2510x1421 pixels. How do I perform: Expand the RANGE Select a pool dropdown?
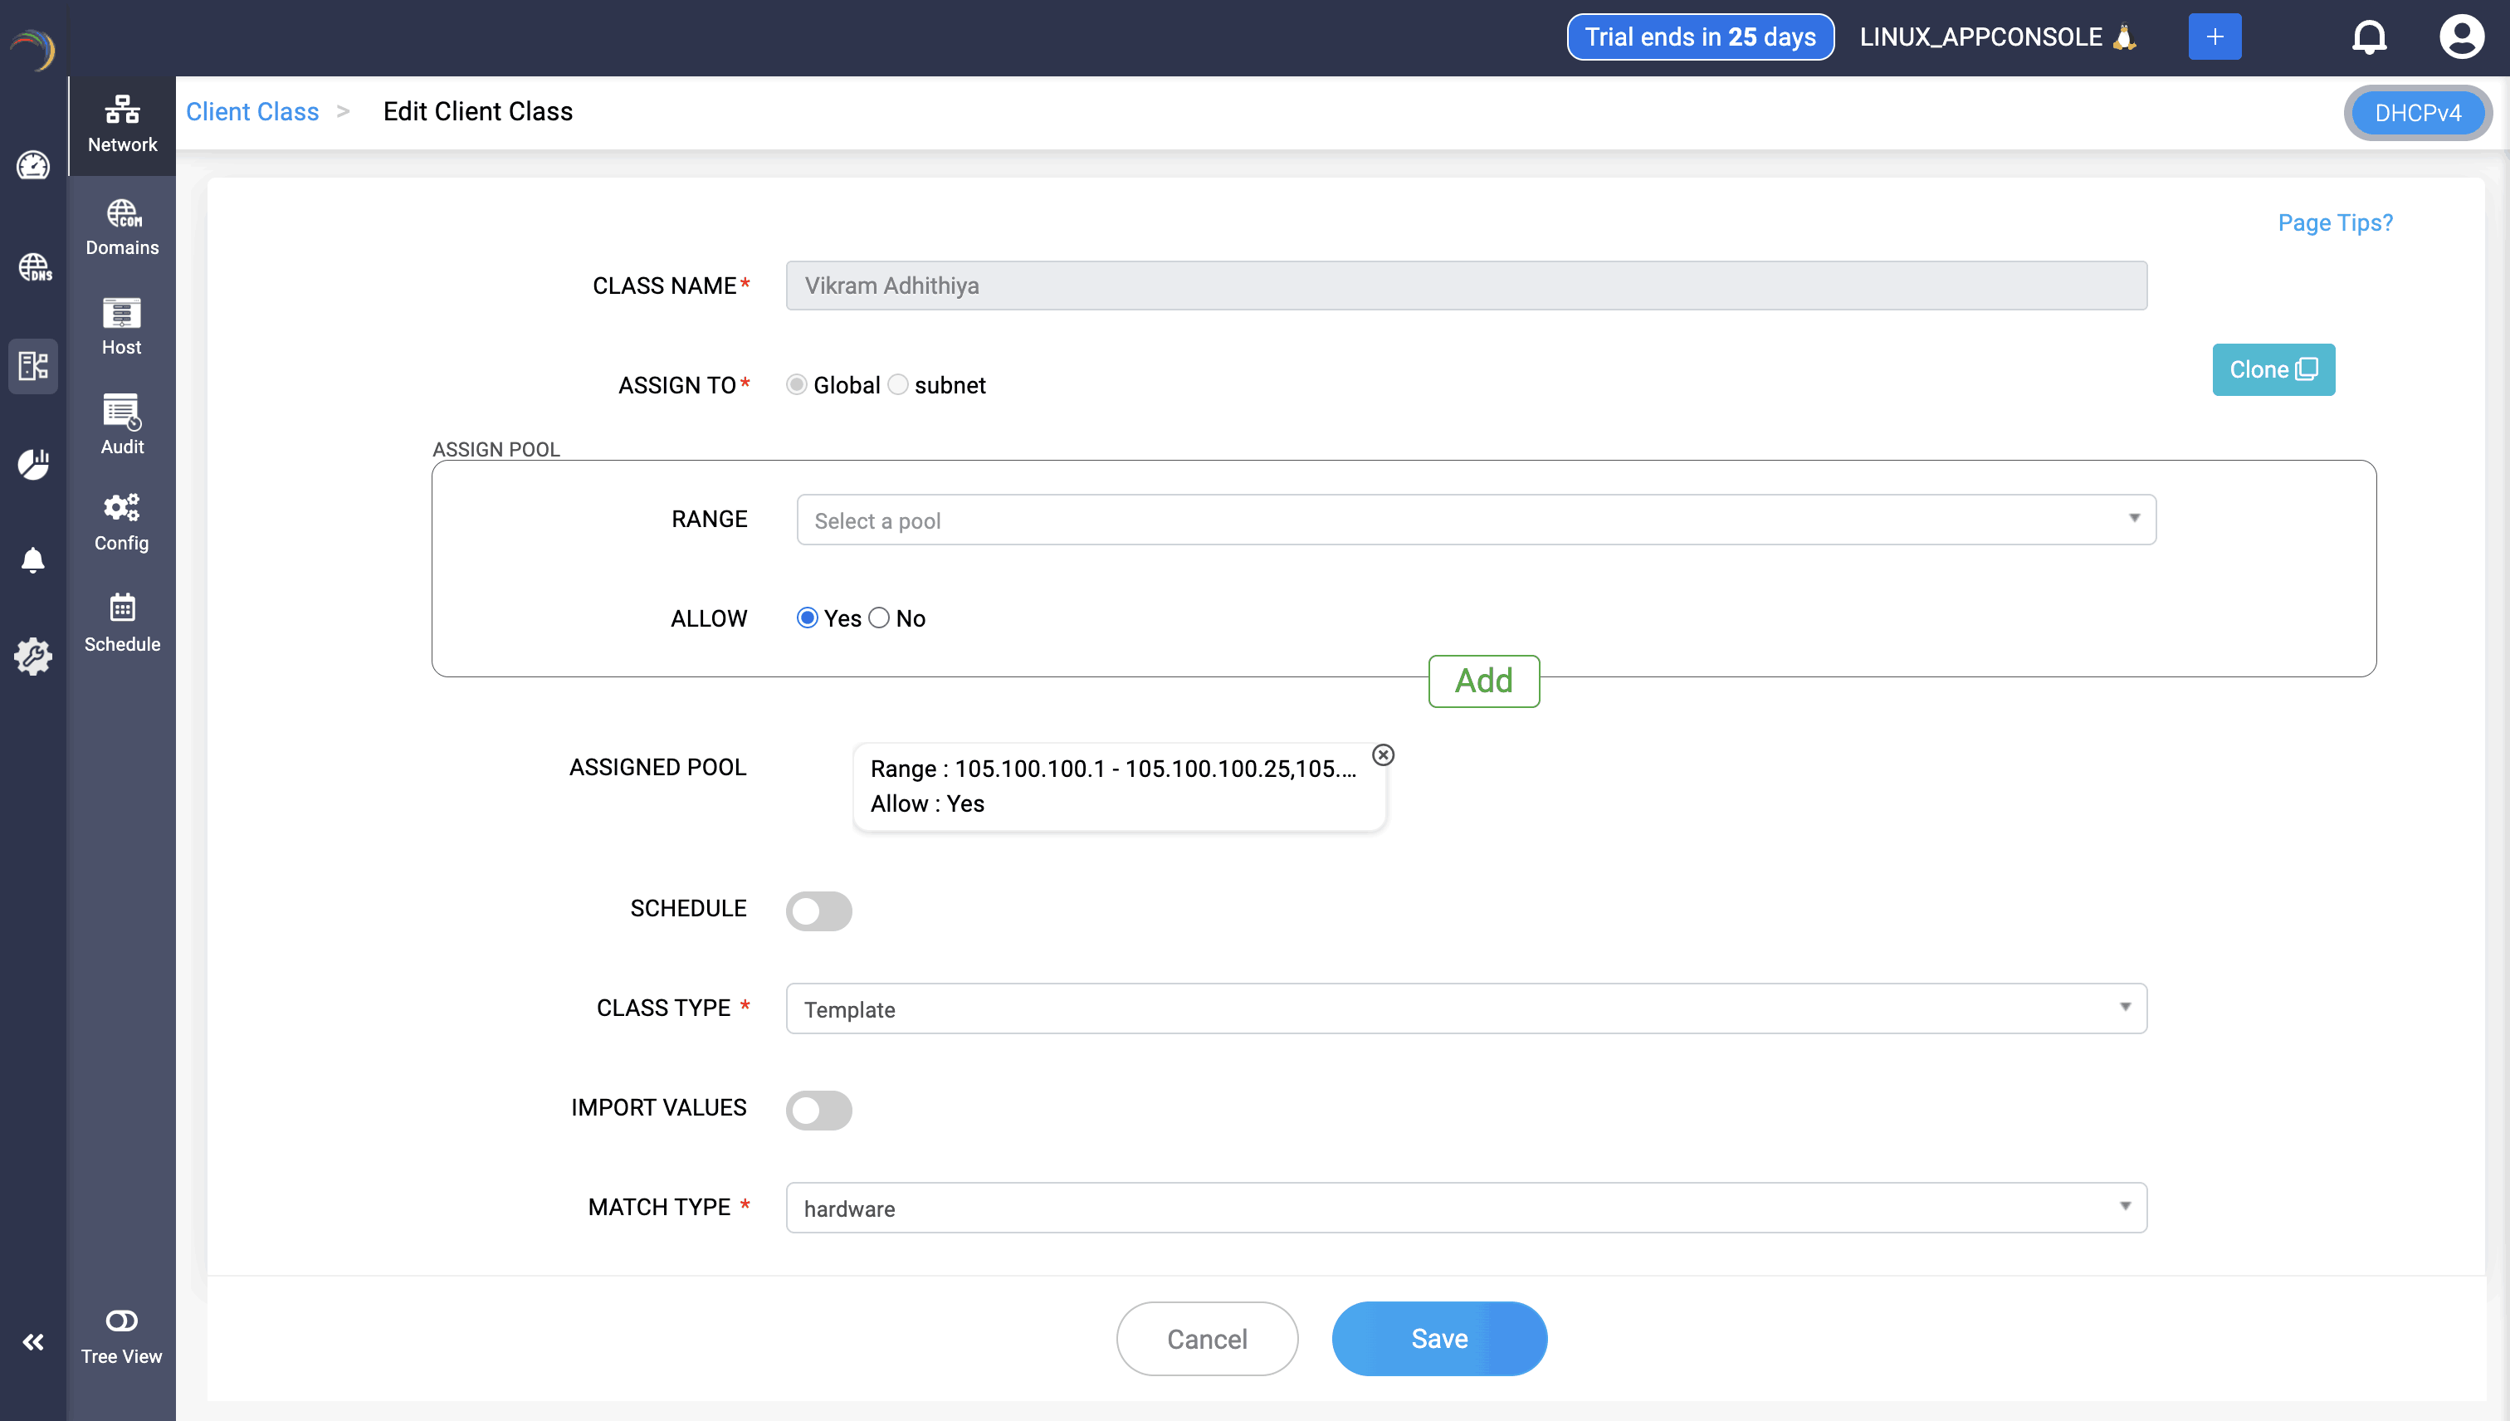coord(1476,520)
